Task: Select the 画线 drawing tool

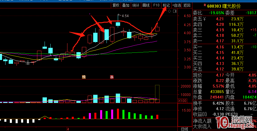Action: point(146,6)
